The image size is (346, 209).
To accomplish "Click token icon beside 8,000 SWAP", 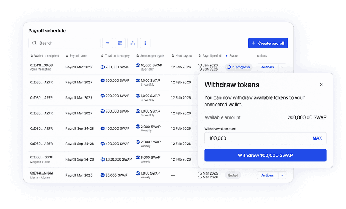I will (137, 157).
